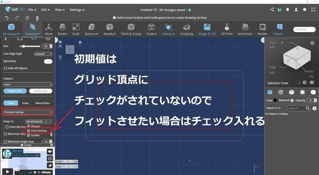The width and height of the screenshot is (319, 175).
Task: Uncheck Grid Vertices snap option
Action: 29,131
